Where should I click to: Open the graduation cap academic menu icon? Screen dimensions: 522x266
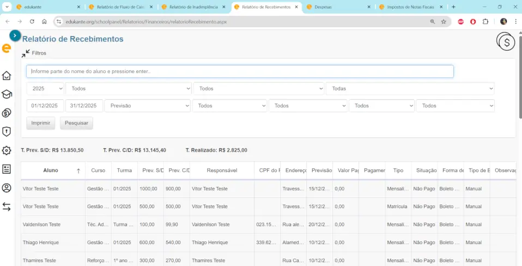point(7,94)
